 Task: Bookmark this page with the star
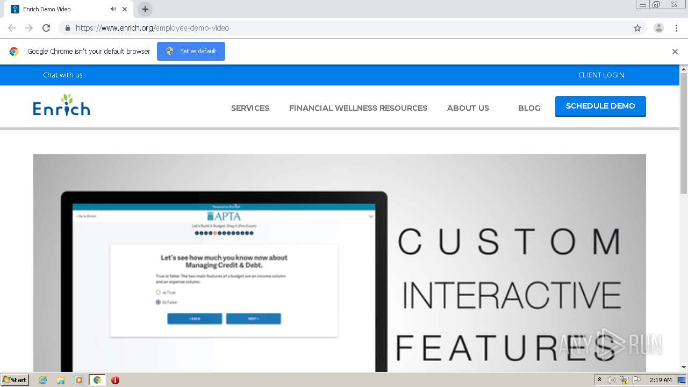[637, 28]
